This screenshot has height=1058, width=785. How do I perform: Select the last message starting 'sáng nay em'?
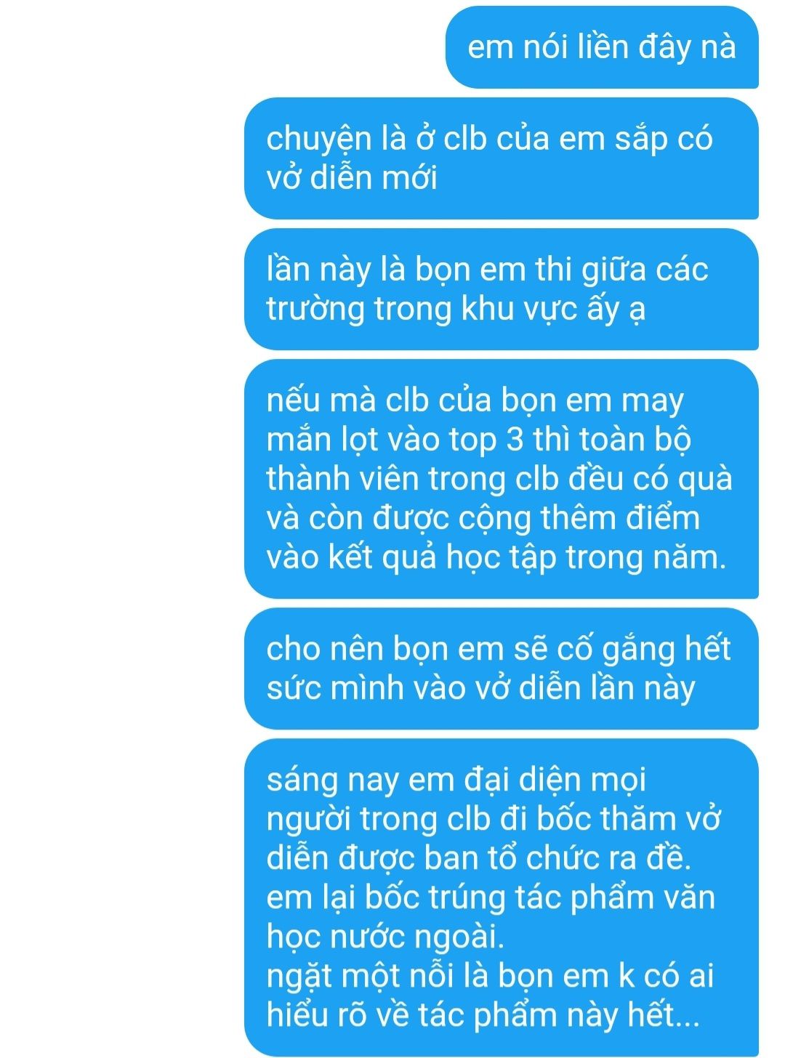(x=502, y=897)
